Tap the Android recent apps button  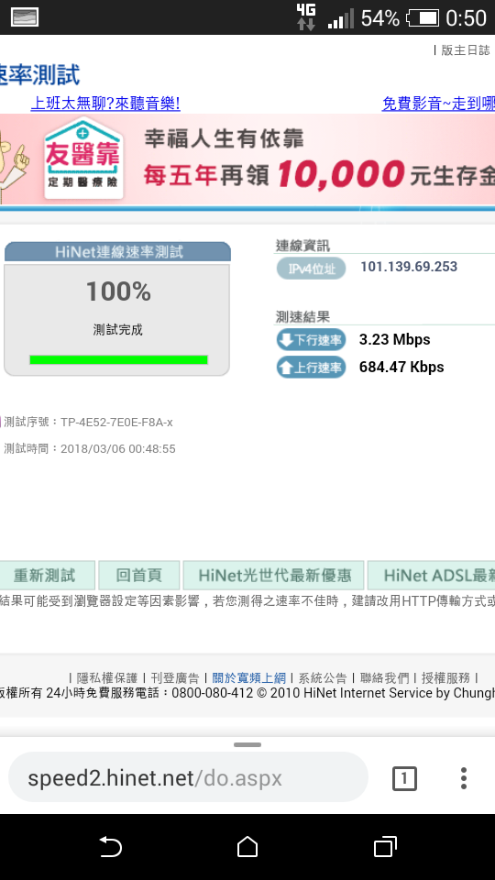pyautogui.click(x=385, y=847)
